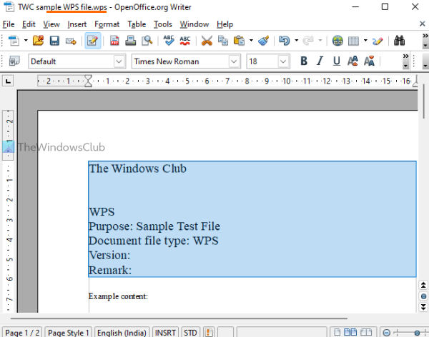
Task: Toggle the STD selection mode field
Action: point(190,332)
